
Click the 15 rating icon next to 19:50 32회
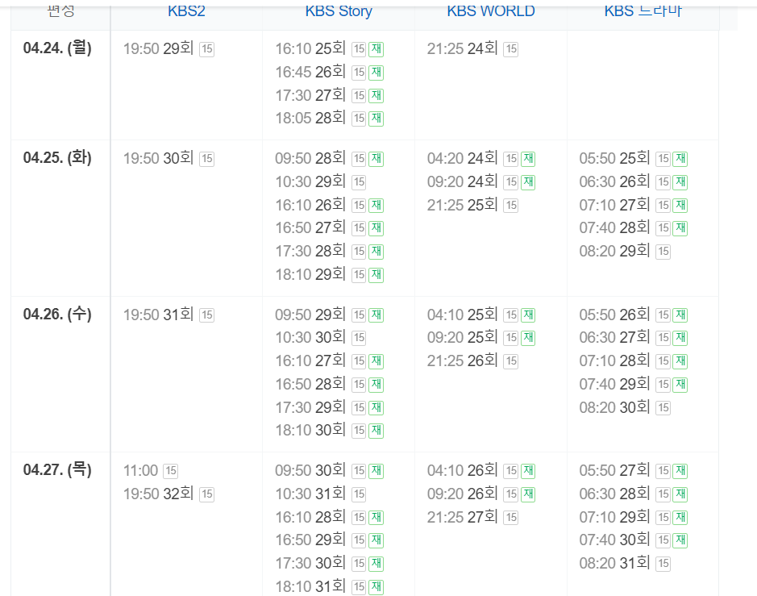(x=206, y=494)
